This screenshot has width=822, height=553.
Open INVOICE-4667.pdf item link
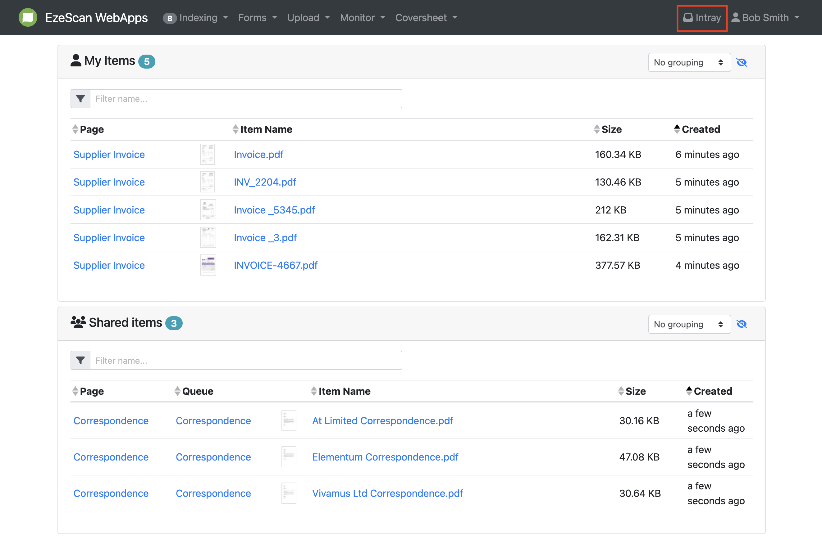tap(276, 265)
